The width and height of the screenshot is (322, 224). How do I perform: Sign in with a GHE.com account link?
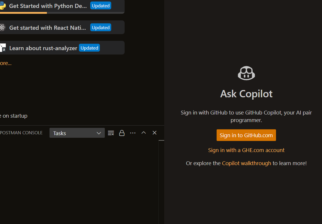click(246, 150)
